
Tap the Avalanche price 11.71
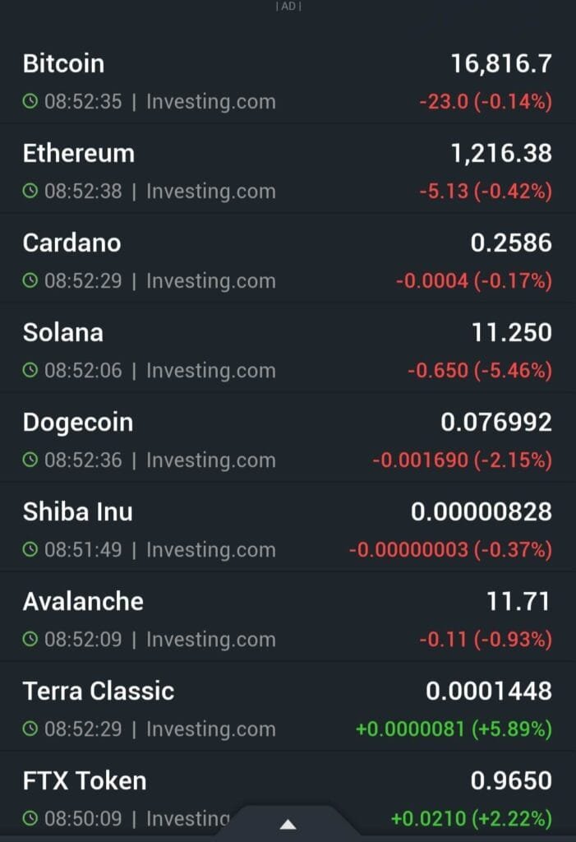[x=518, y=601]
